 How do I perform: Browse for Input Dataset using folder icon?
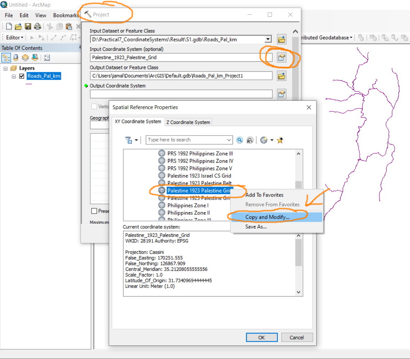point(282,39)
